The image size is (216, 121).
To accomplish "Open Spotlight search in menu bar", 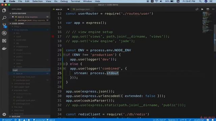I will 200,1.
